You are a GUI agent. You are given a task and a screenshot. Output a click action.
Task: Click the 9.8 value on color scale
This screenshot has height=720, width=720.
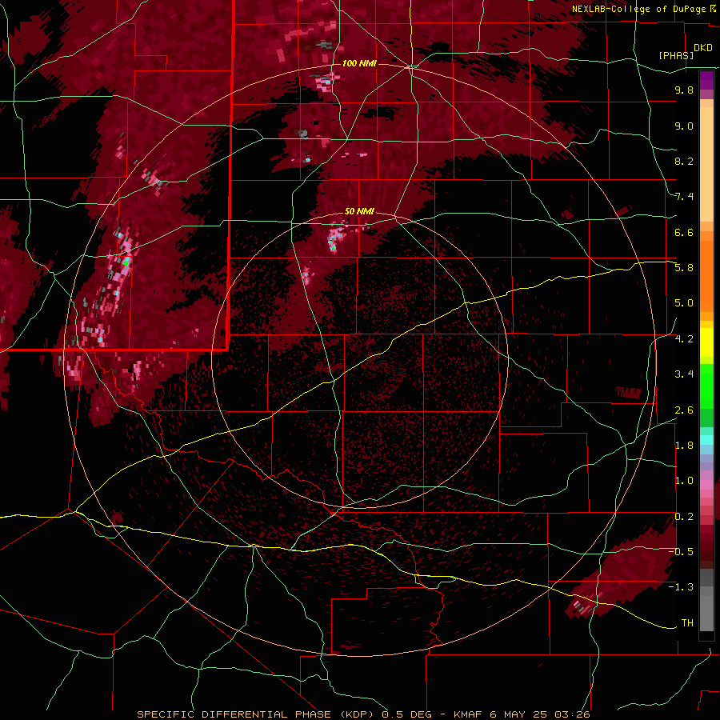click(x=684, y=90)
